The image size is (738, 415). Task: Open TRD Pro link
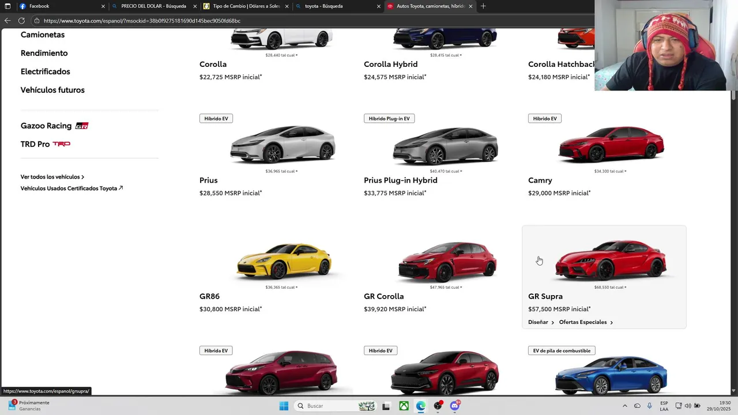[x=45, y=144]
